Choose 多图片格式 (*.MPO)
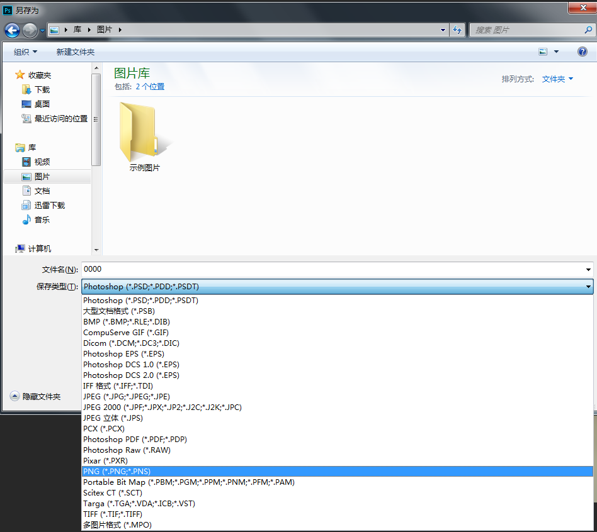597x532 pixels. pos(338,525)
